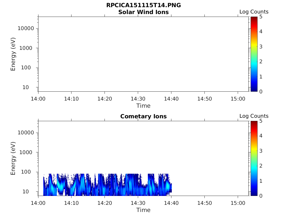Click the Log Counts label above the upper colorbar

tap(254, 12)
